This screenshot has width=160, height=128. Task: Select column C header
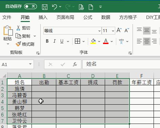68,76
